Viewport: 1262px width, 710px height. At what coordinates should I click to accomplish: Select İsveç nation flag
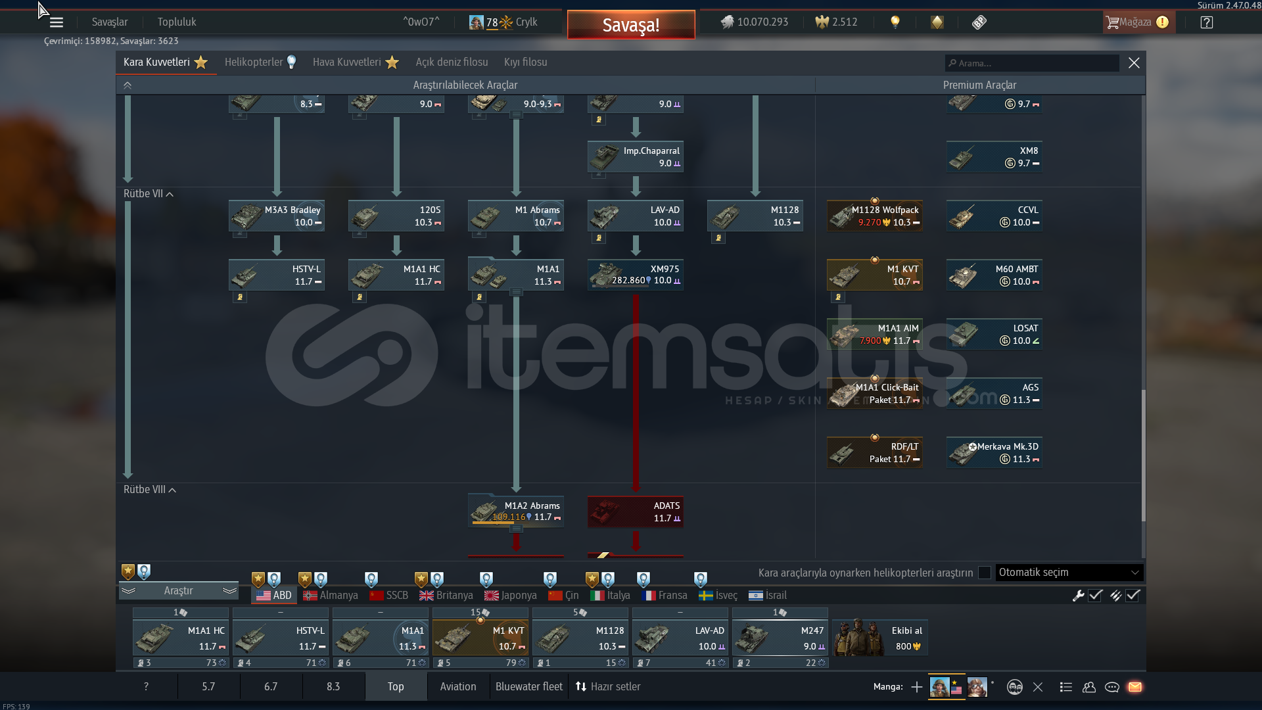pos(718,596)
